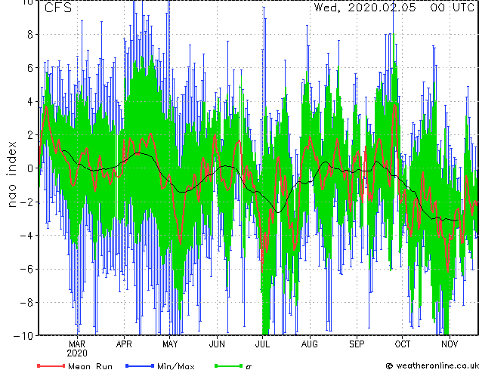Click the 2020 year label under MAR
Screen dimensions: 479x370
(x=77, y=353)
